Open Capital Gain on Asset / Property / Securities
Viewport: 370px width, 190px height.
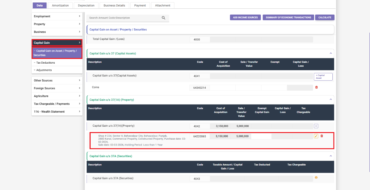pyautogui.click(x=57, y=53)
